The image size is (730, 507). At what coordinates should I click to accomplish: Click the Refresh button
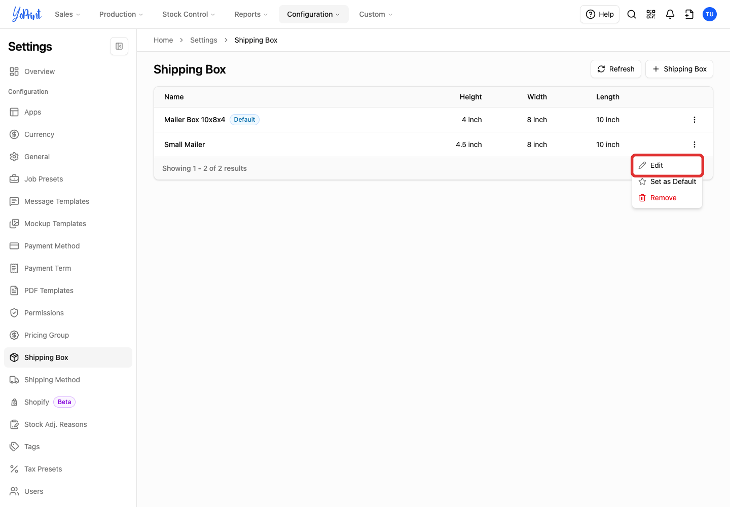pos(616,69)
